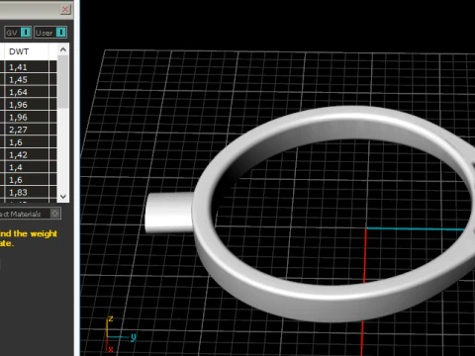475x356 pixels.
Task: Select the 1,4 DWT cell
Action: click(27, 167)
